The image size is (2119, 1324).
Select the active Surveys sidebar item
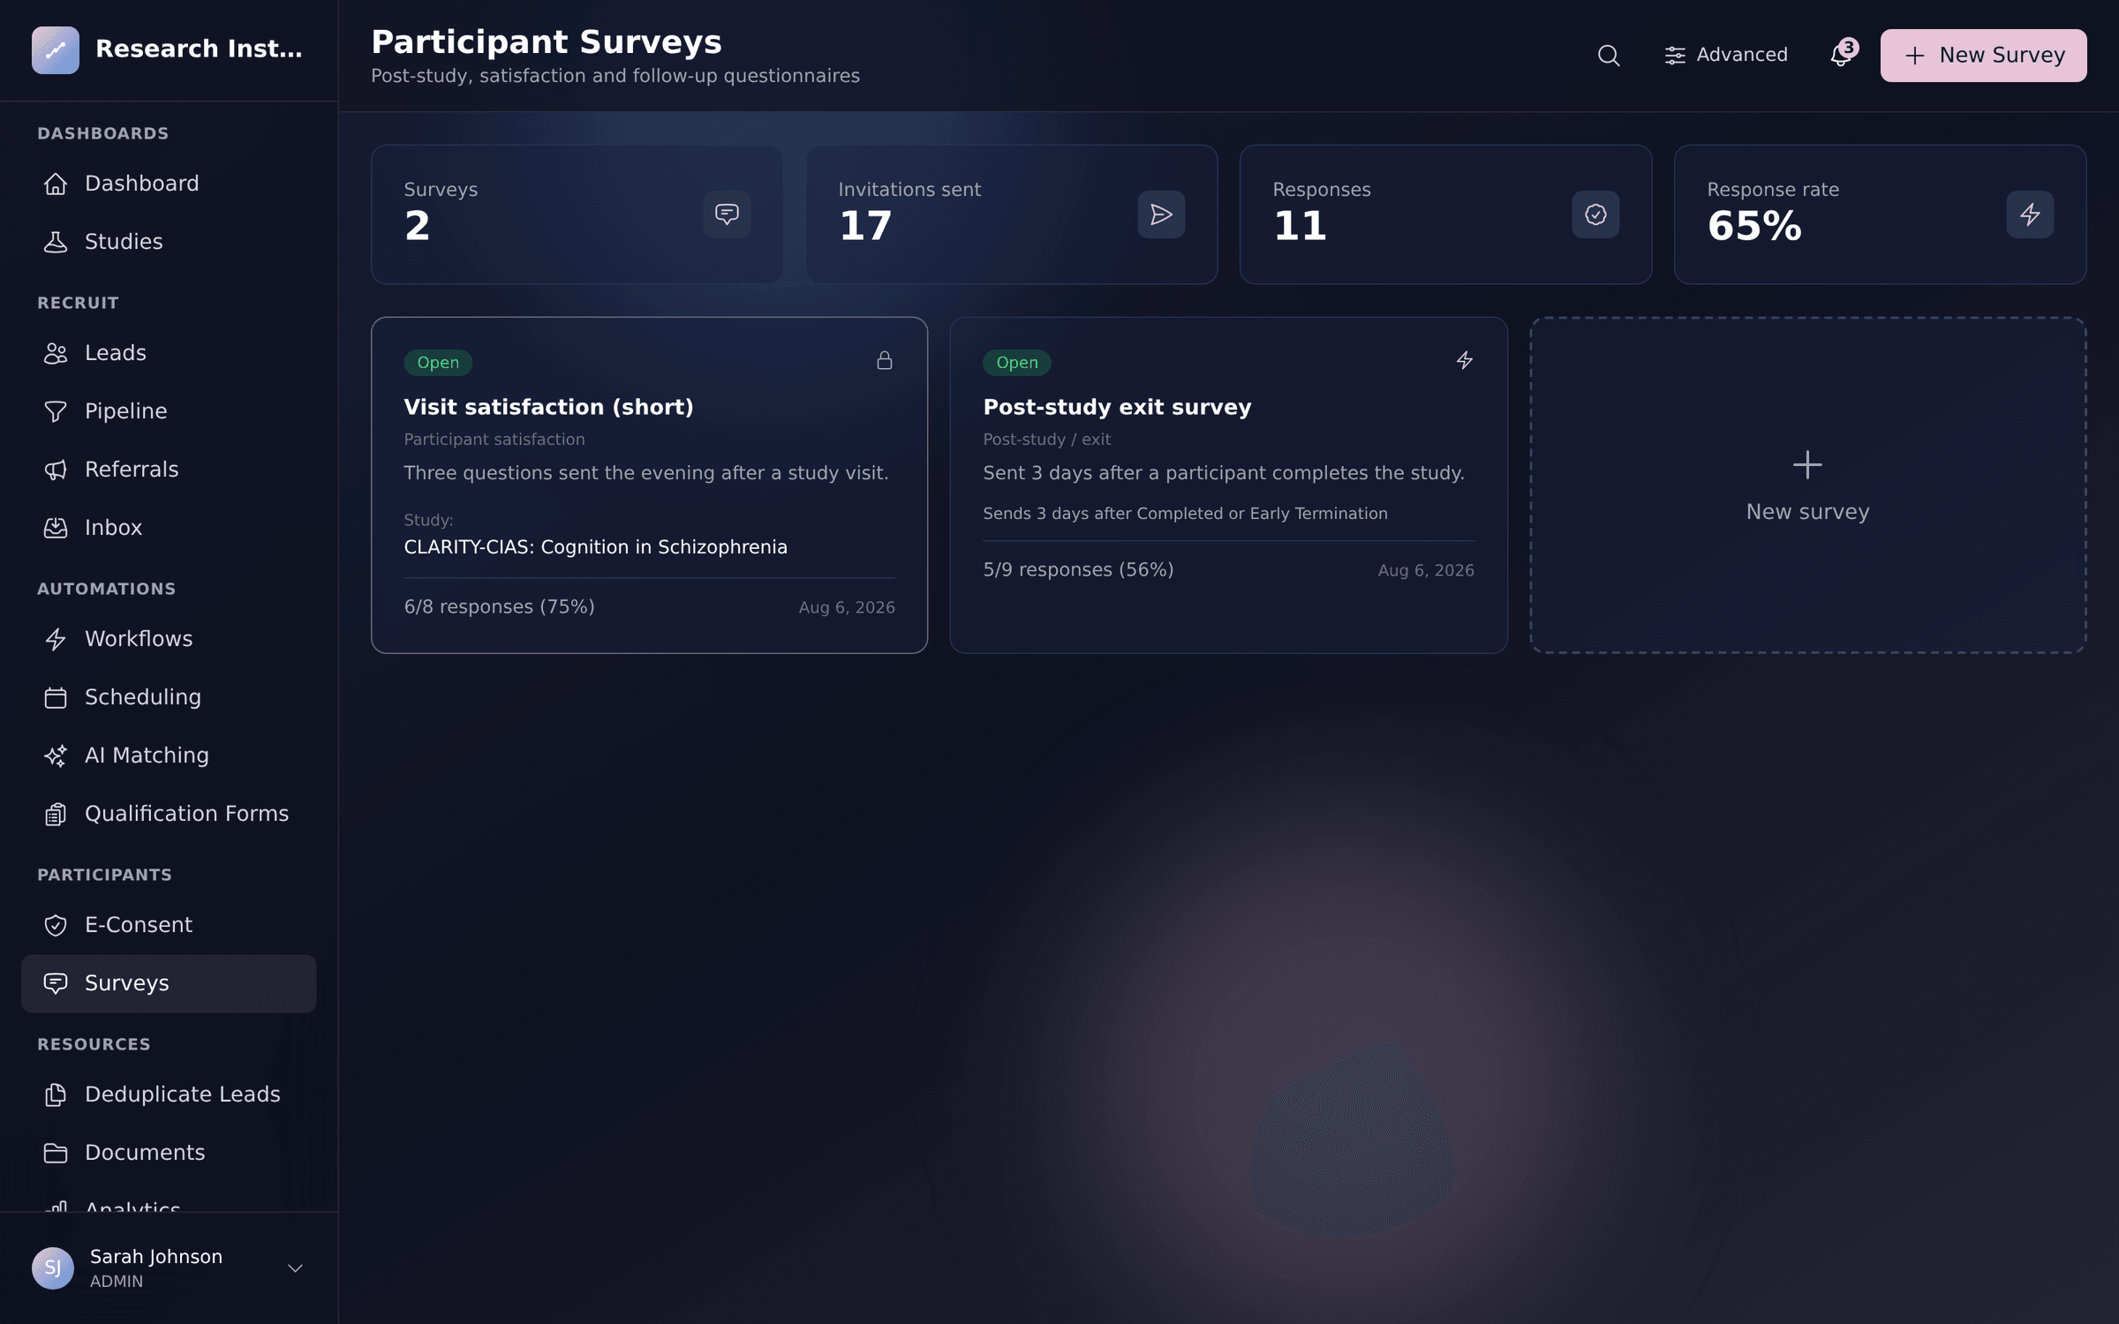point(169,983)
